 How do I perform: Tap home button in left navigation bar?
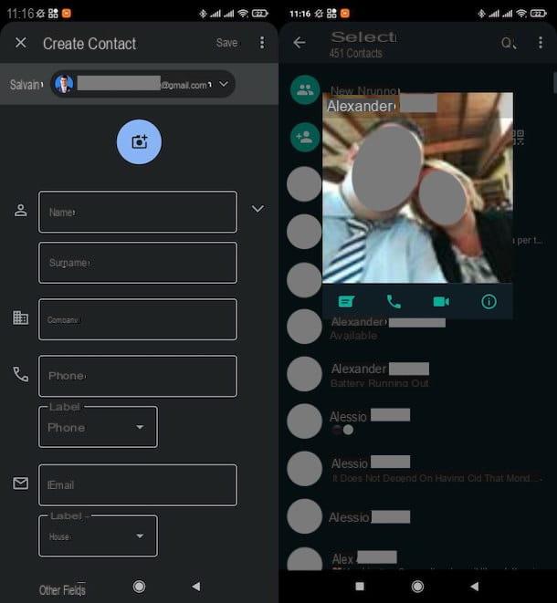tap(139, 587)
